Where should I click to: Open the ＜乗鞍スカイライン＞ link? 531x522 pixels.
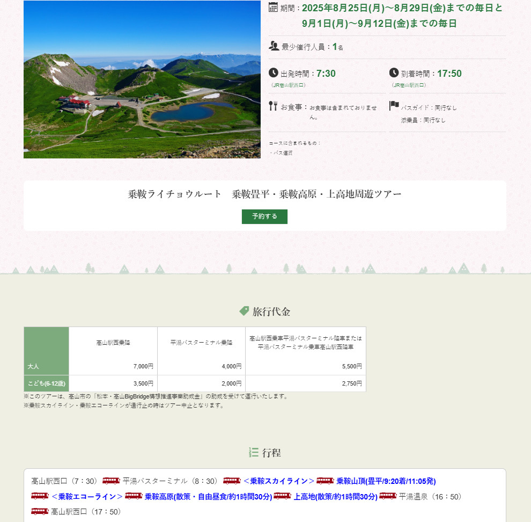click(278, 481)
